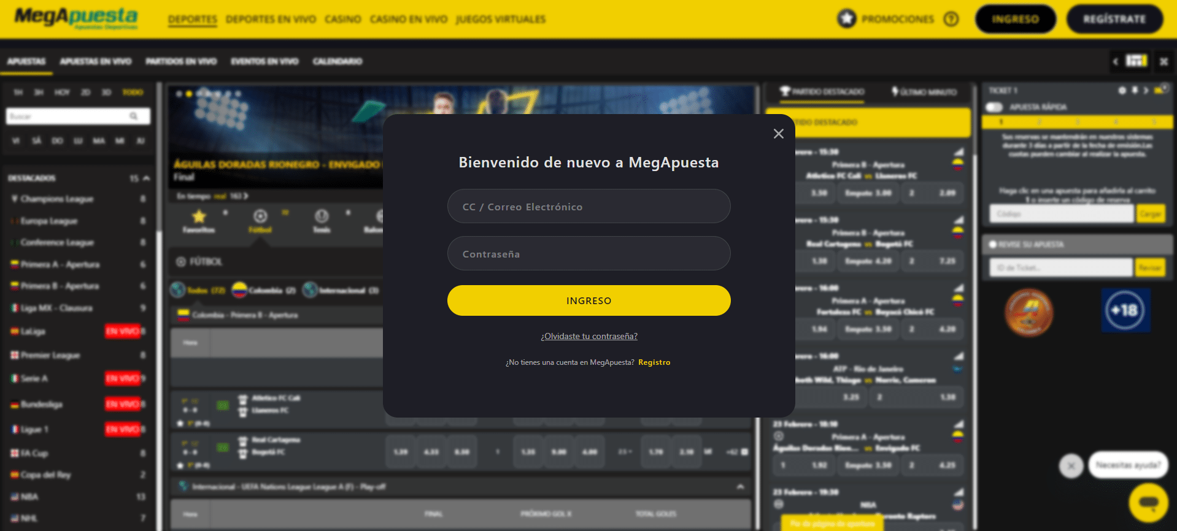Focus the Código input field
This screenshot has width=1177, height=531.
[1062, 213]
